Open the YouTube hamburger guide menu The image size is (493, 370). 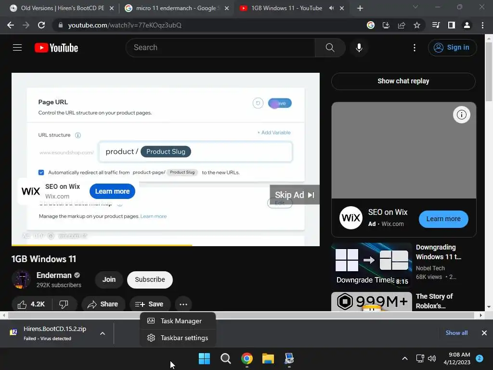17,48
